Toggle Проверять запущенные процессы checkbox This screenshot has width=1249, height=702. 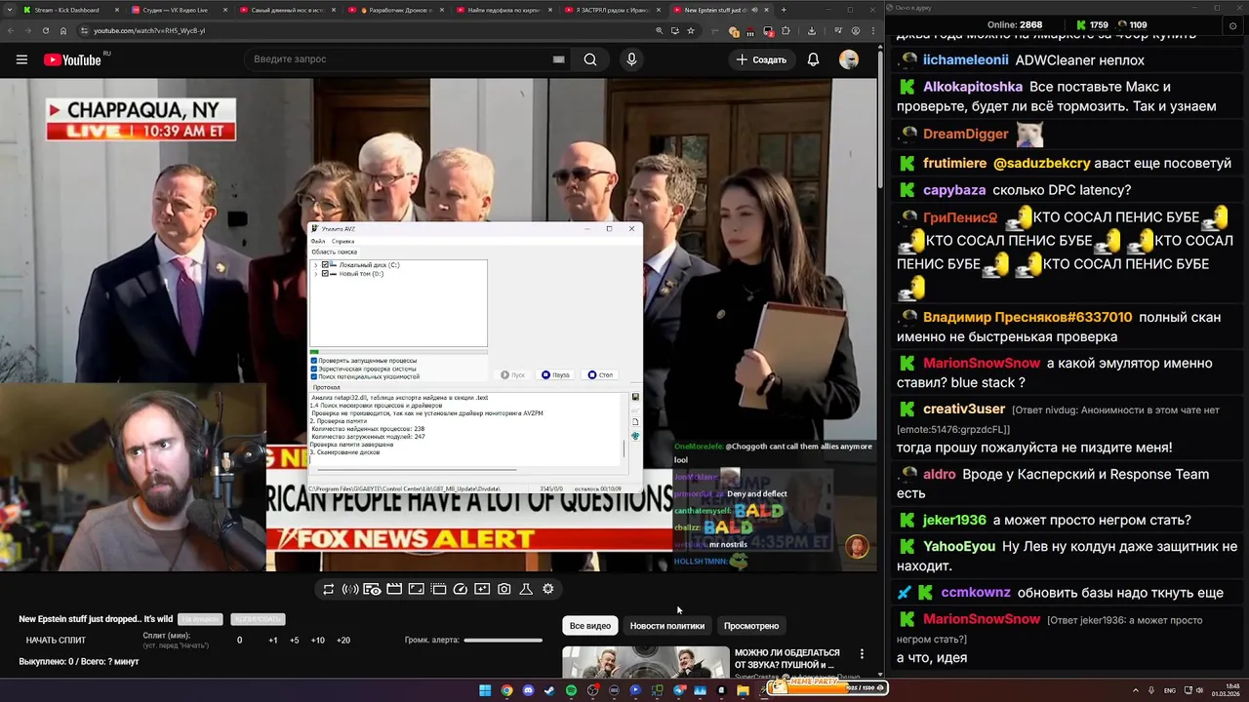point(313,361)
